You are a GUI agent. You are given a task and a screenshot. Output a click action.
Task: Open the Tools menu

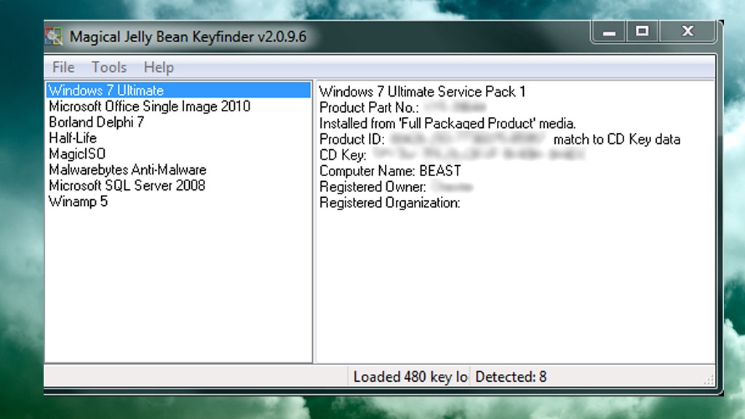coord(108,67)
